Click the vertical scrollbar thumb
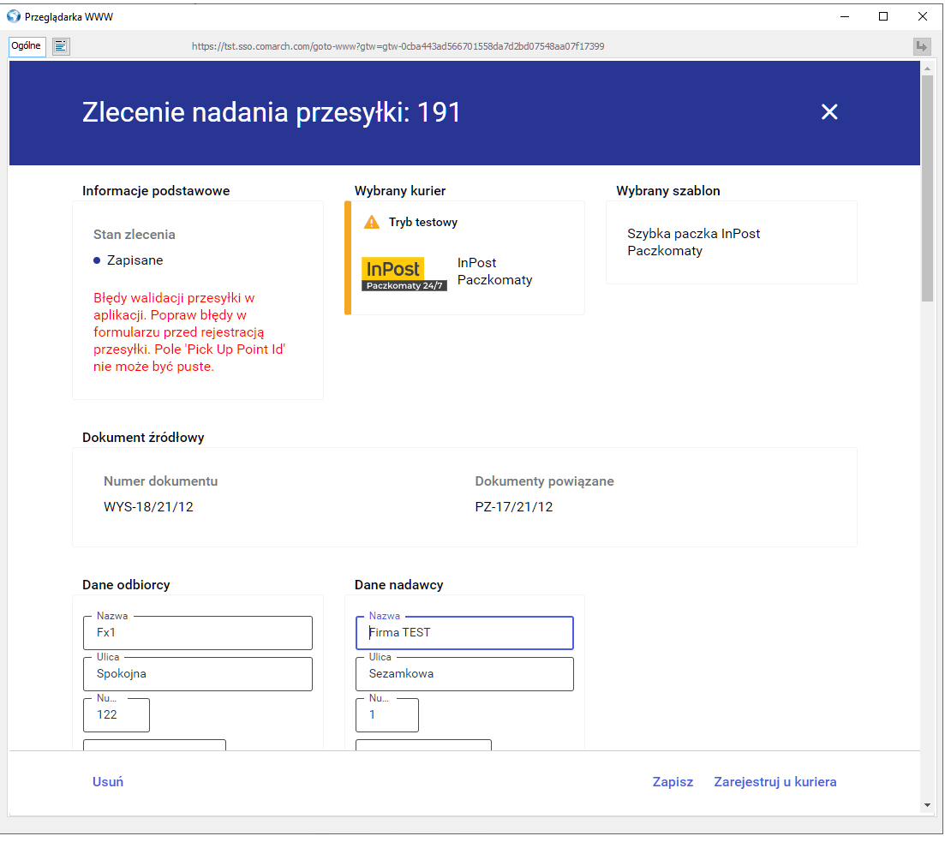Viewport: 945px width, 842px height. point(927,188)
